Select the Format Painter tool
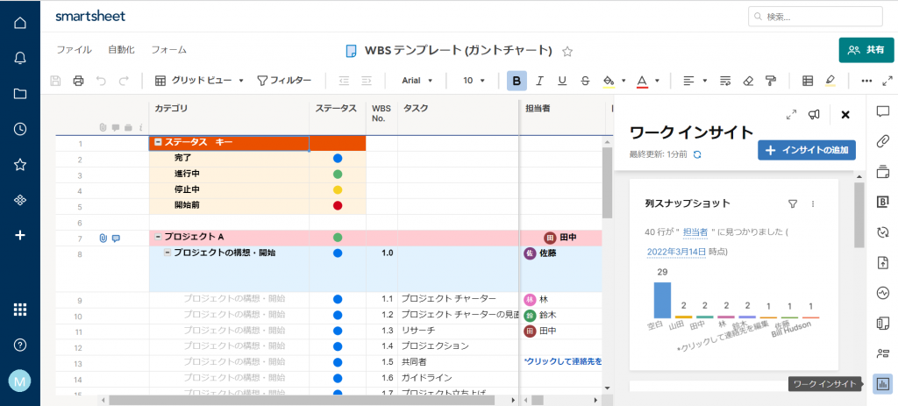This screenshot has height=406, width=898. click(x=771, y=81)
